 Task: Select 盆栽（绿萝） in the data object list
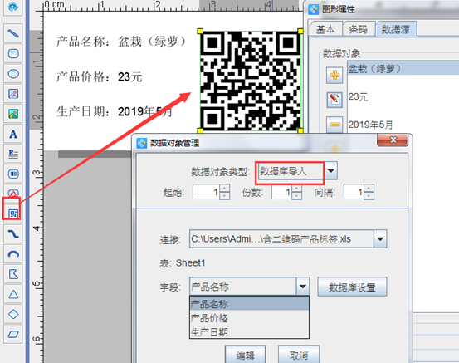(403, 69)
